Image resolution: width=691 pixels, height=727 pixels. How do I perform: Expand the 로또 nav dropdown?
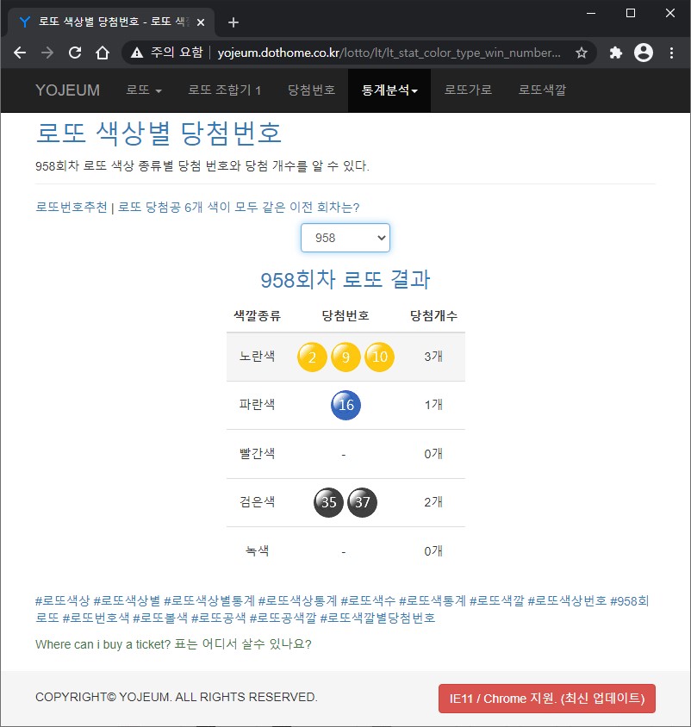coord(144,90)
